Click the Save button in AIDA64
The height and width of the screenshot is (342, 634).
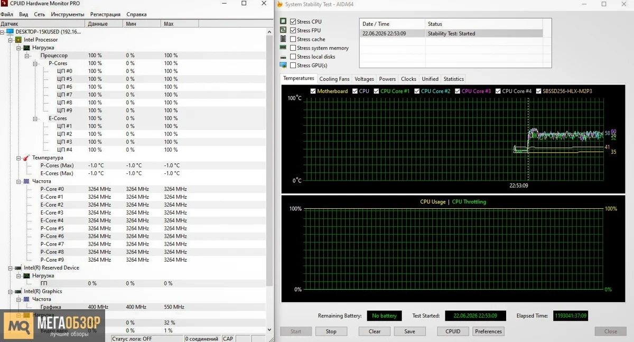[409, 331]
